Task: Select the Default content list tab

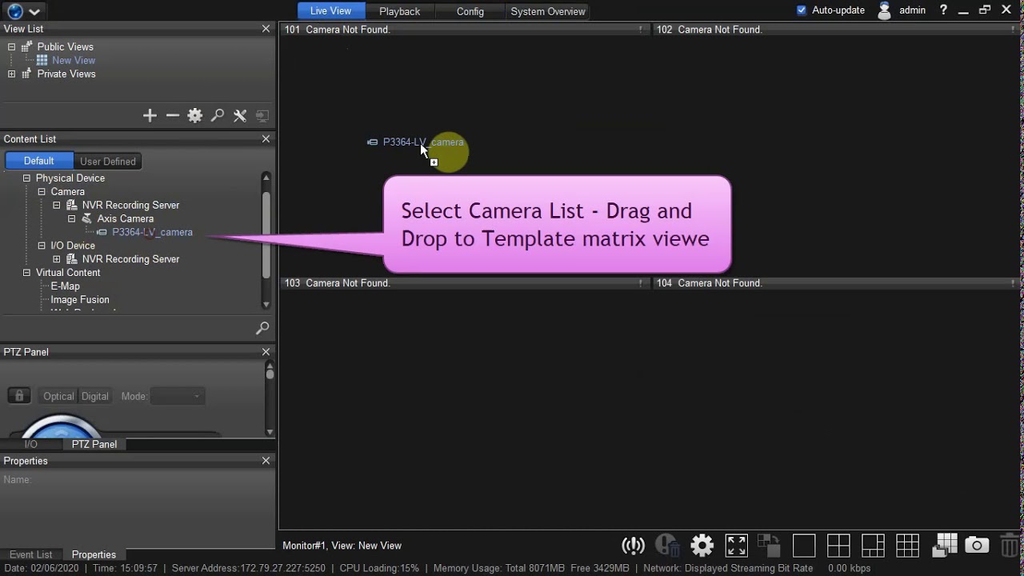Action: tap(38, 161)
